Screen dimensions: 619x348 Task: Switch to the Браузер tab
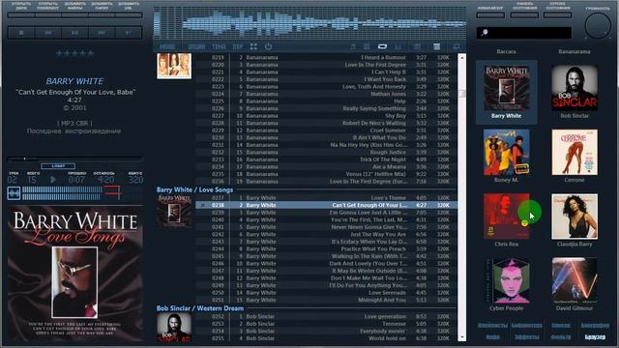[595, 337]
